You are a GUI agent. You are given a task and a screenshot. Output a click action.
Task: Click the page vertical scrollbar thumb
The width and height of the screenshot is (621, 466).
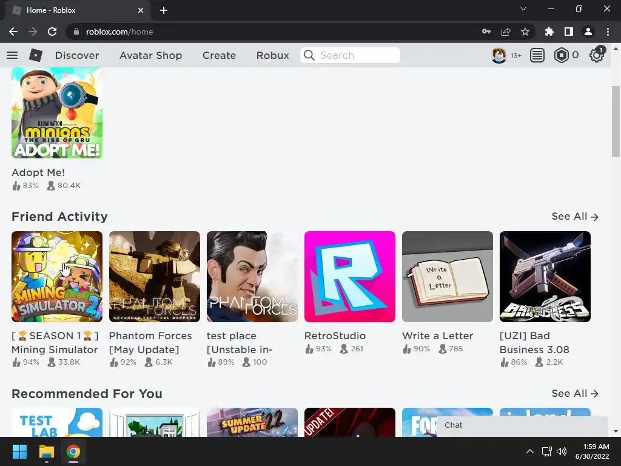[x=616, y=121]
